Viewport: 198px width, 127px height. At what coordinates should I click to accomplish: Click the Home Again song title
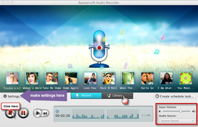pyautogui.click(x=71, y=88)
